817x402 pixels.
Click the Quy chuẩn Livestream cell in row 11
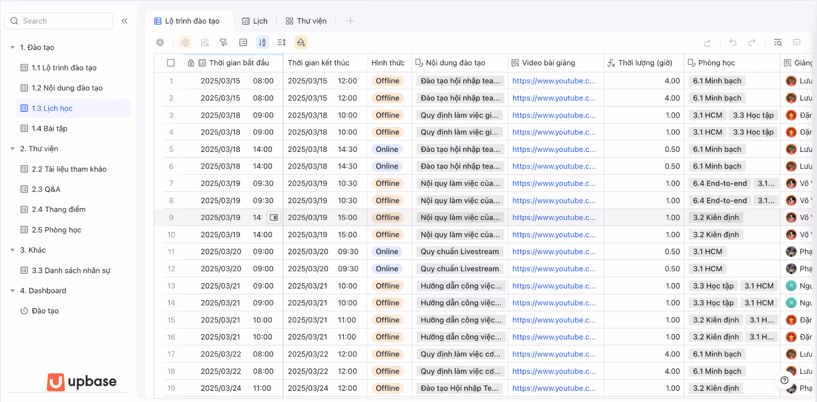(x=460, y=252)
